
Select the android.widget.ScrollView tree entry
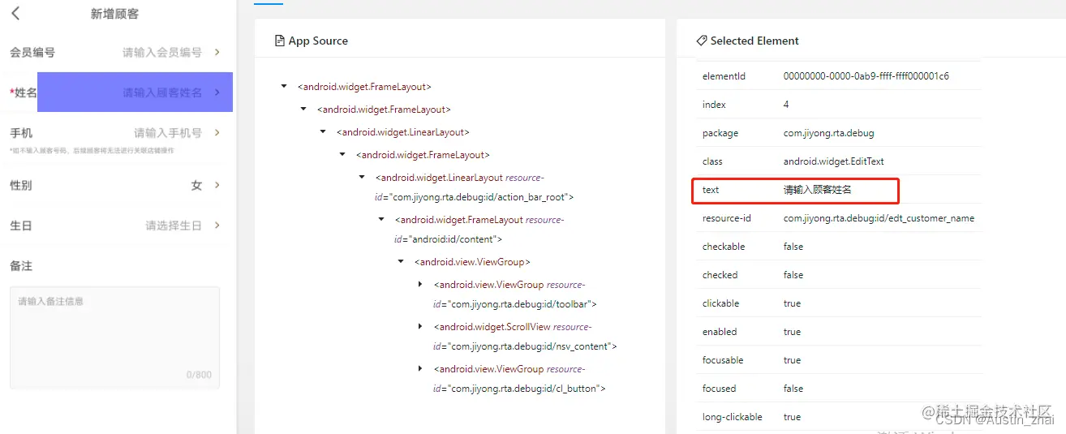coord(525,337)
